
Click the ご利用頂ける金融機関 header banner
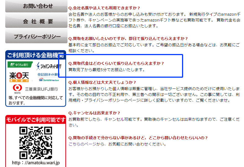pyautogui.click(x=36, y=55)
